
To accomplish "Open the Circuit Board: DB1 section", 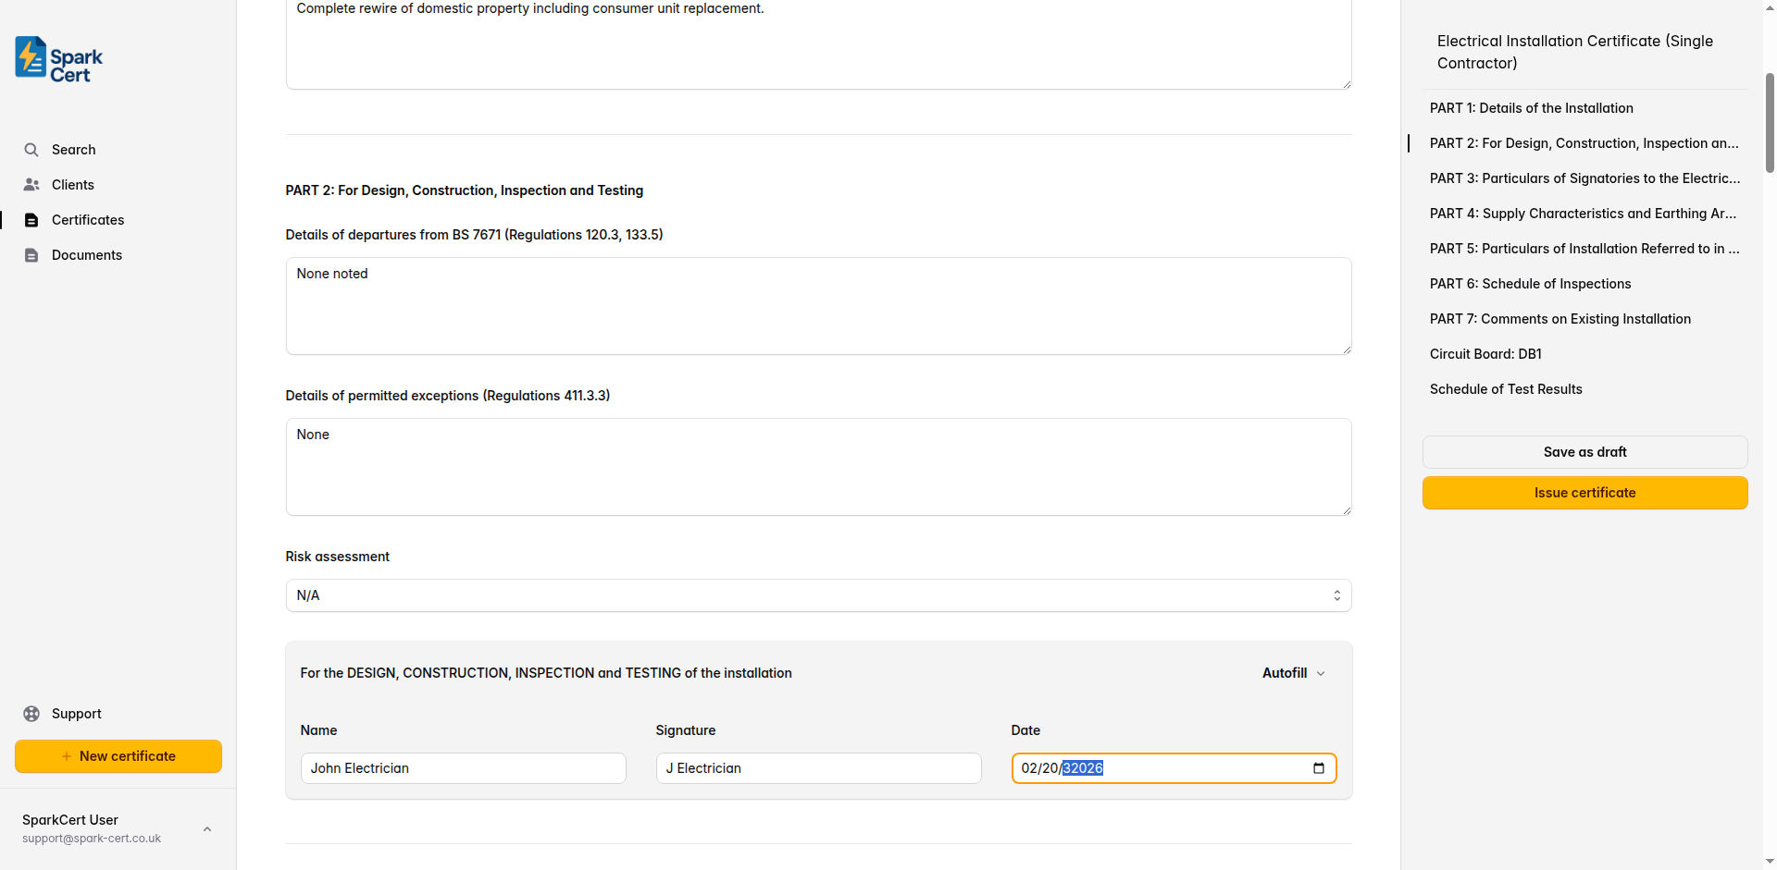I will (x=1485, y=353).
